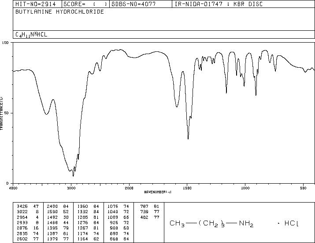315x243 pixels.
Task: Click IR-NIDA-01747 : KBR DISC label
Action: pyautogui.click(x=219, y=4)
